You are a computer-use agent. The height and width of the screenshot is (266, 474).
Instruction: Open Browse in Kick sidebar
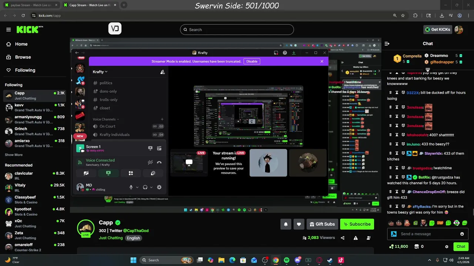pyautogui.click(x=19, y=57)
